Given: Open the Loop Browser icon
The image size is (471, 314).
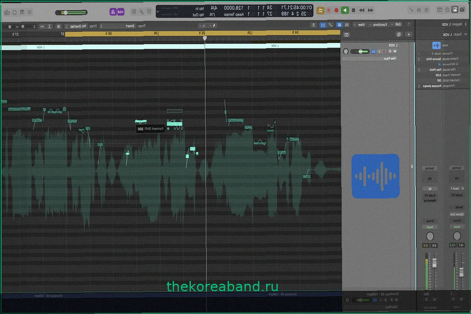Looking at the screenshot, I should (x=15, y=12).
